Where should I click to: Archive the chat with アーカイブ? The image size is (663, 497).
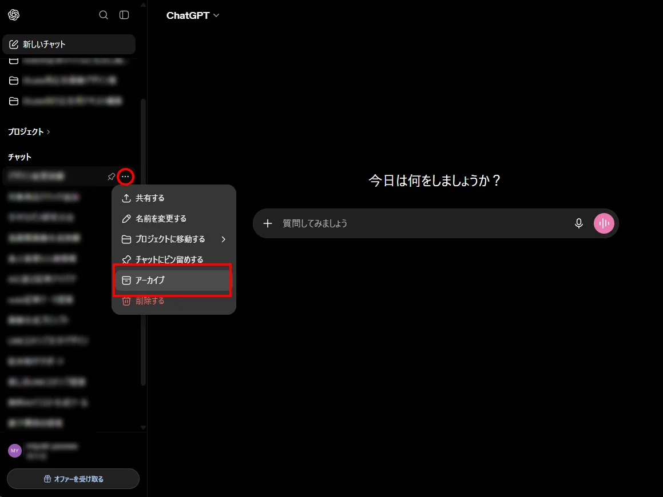pos(173,280)
